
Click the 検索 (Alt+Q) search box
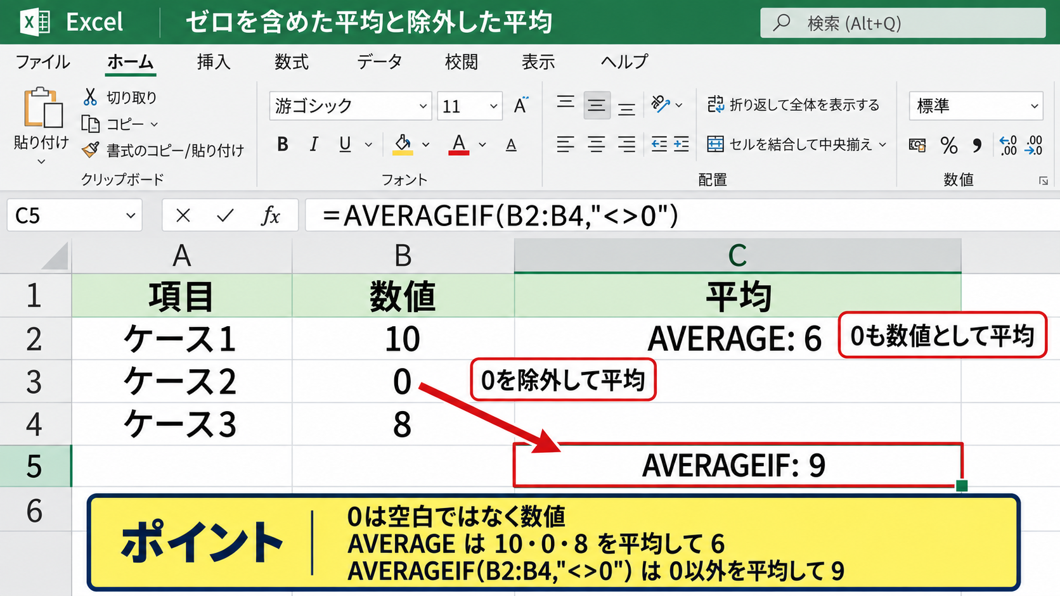click(903, 23)
